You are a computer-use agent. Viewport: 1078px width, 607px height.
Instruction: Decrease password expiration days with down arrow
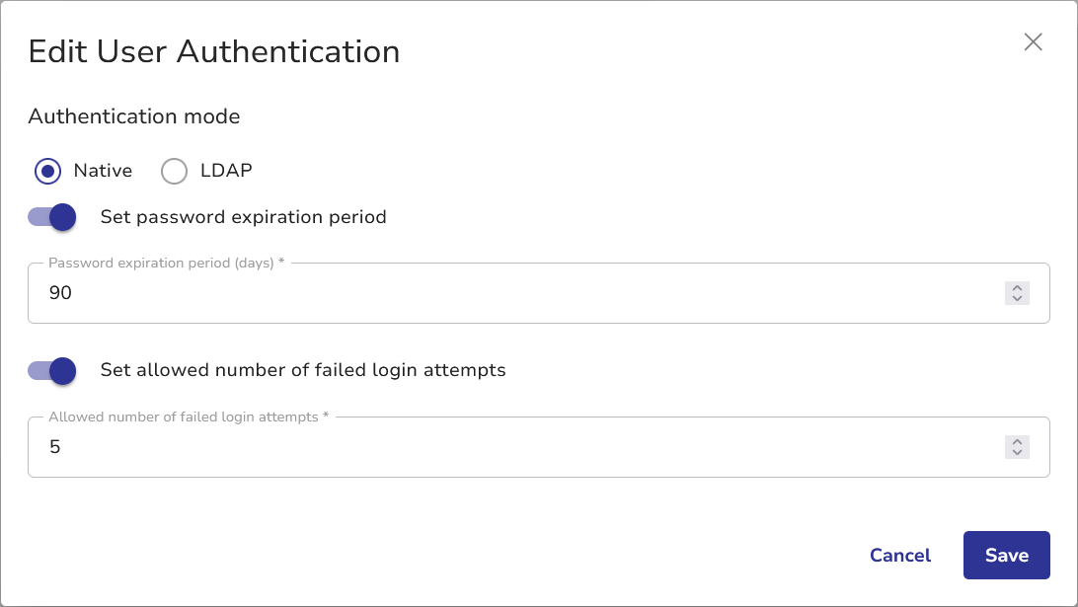tap(1017, 299)
